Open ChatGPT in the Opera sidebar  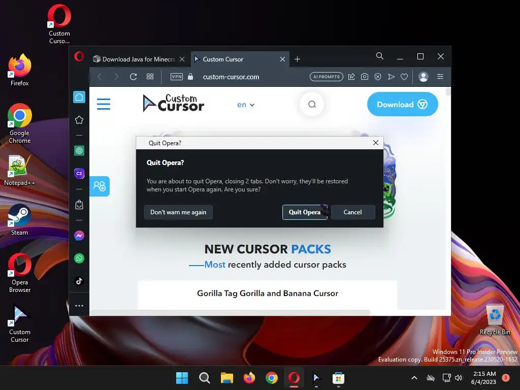pos(79,151)
